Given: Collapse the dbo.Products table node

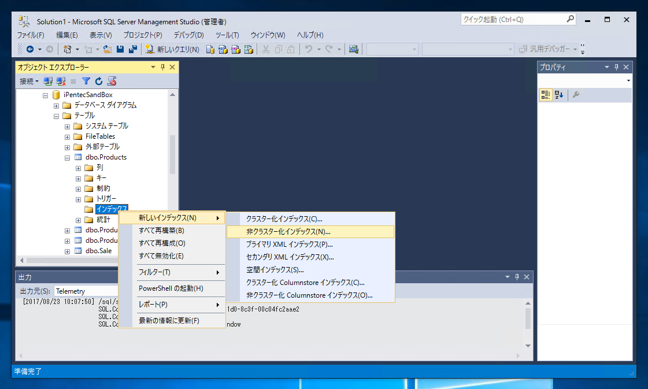Looking at the screenshot, I should (67, 157).
